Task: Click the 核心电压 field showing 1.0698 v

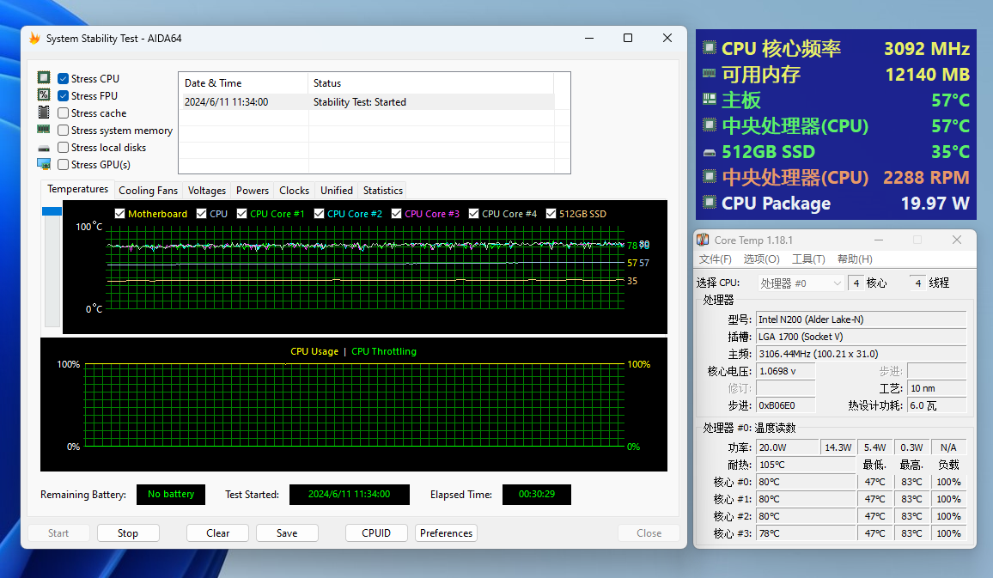Action: 786,371
